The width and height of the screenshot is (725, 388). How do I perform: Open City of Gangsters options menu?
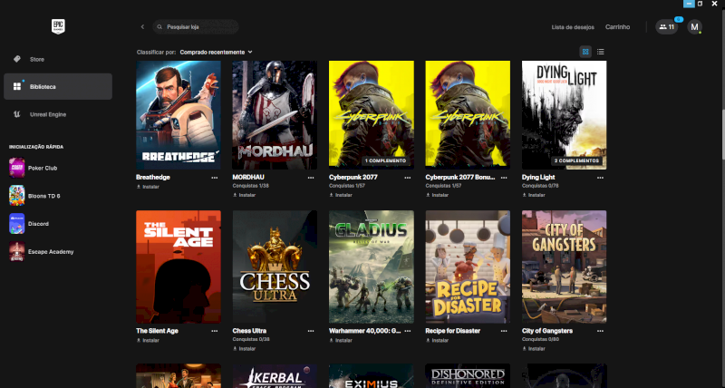pyautogui.click(x=600, y=331)
